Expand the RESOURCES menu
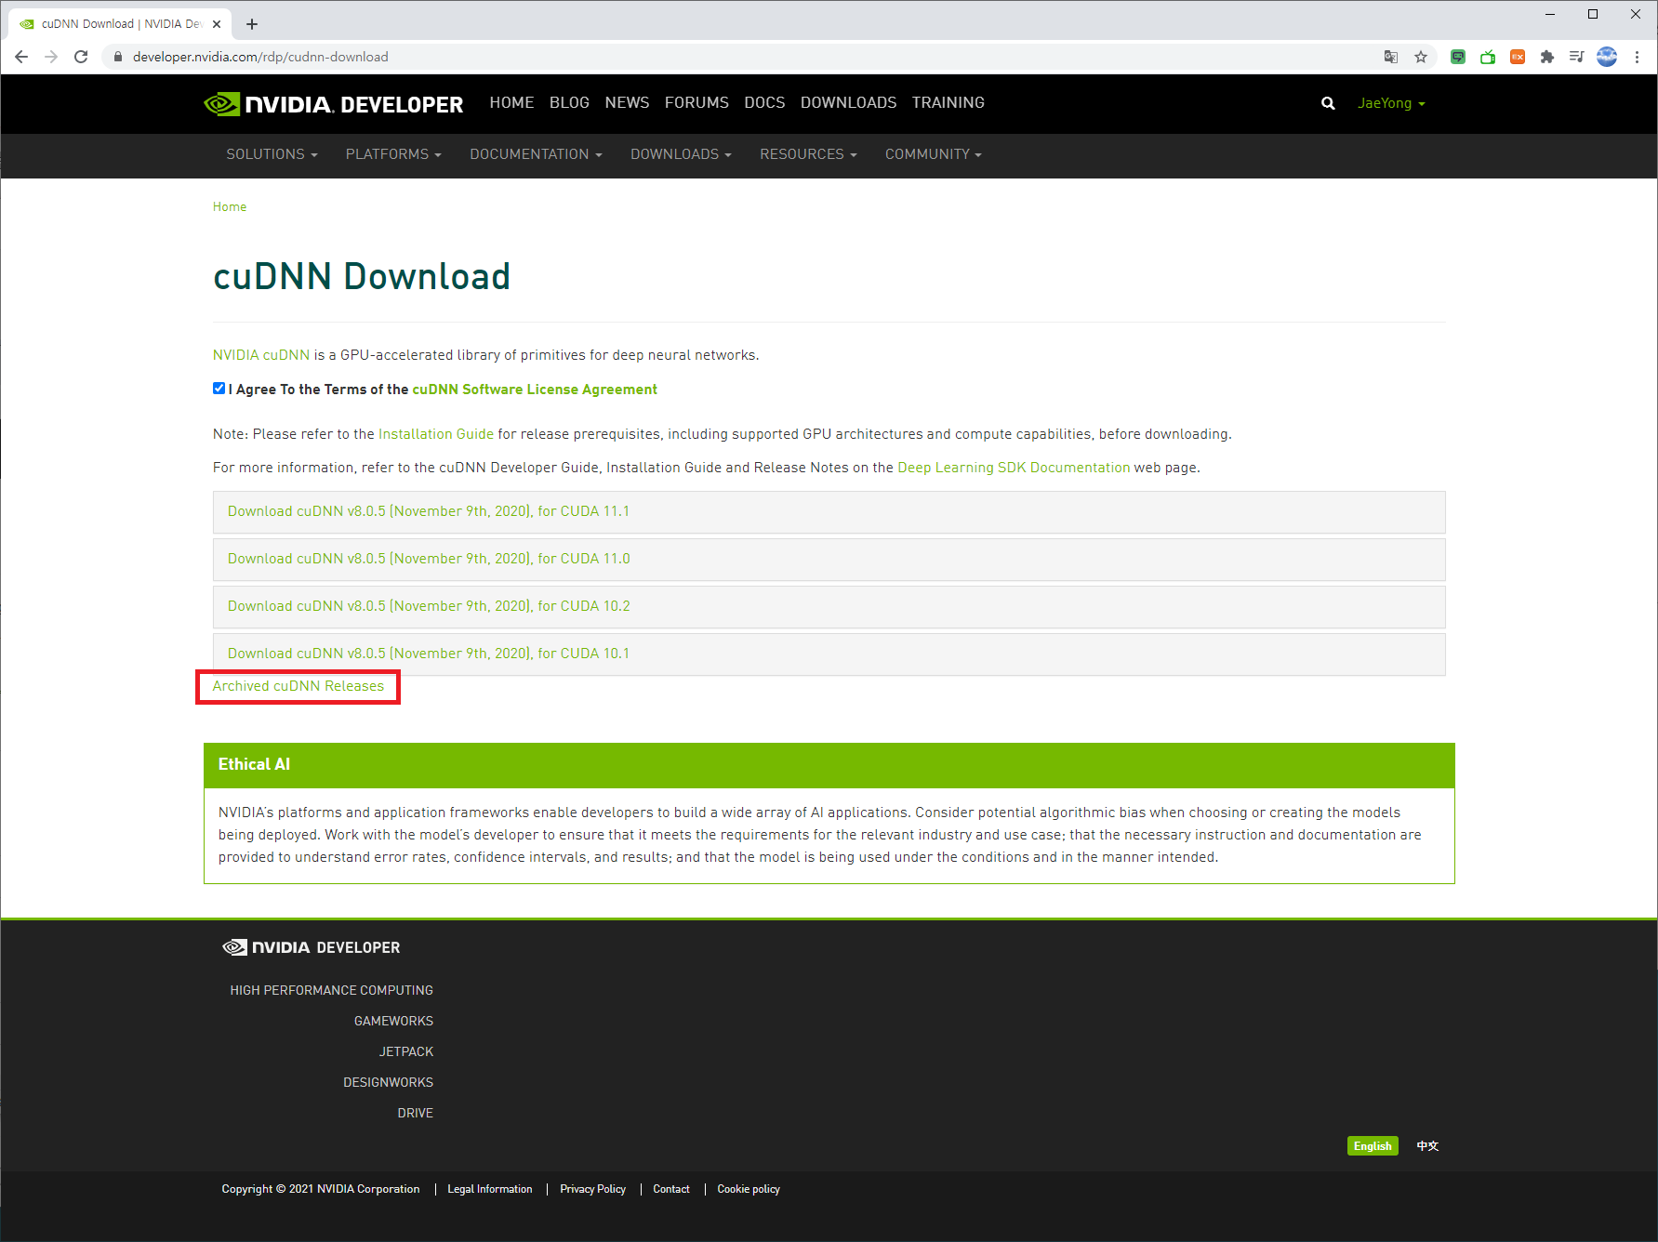This screenshot has height=1242, width=1658. pos(808,154)
